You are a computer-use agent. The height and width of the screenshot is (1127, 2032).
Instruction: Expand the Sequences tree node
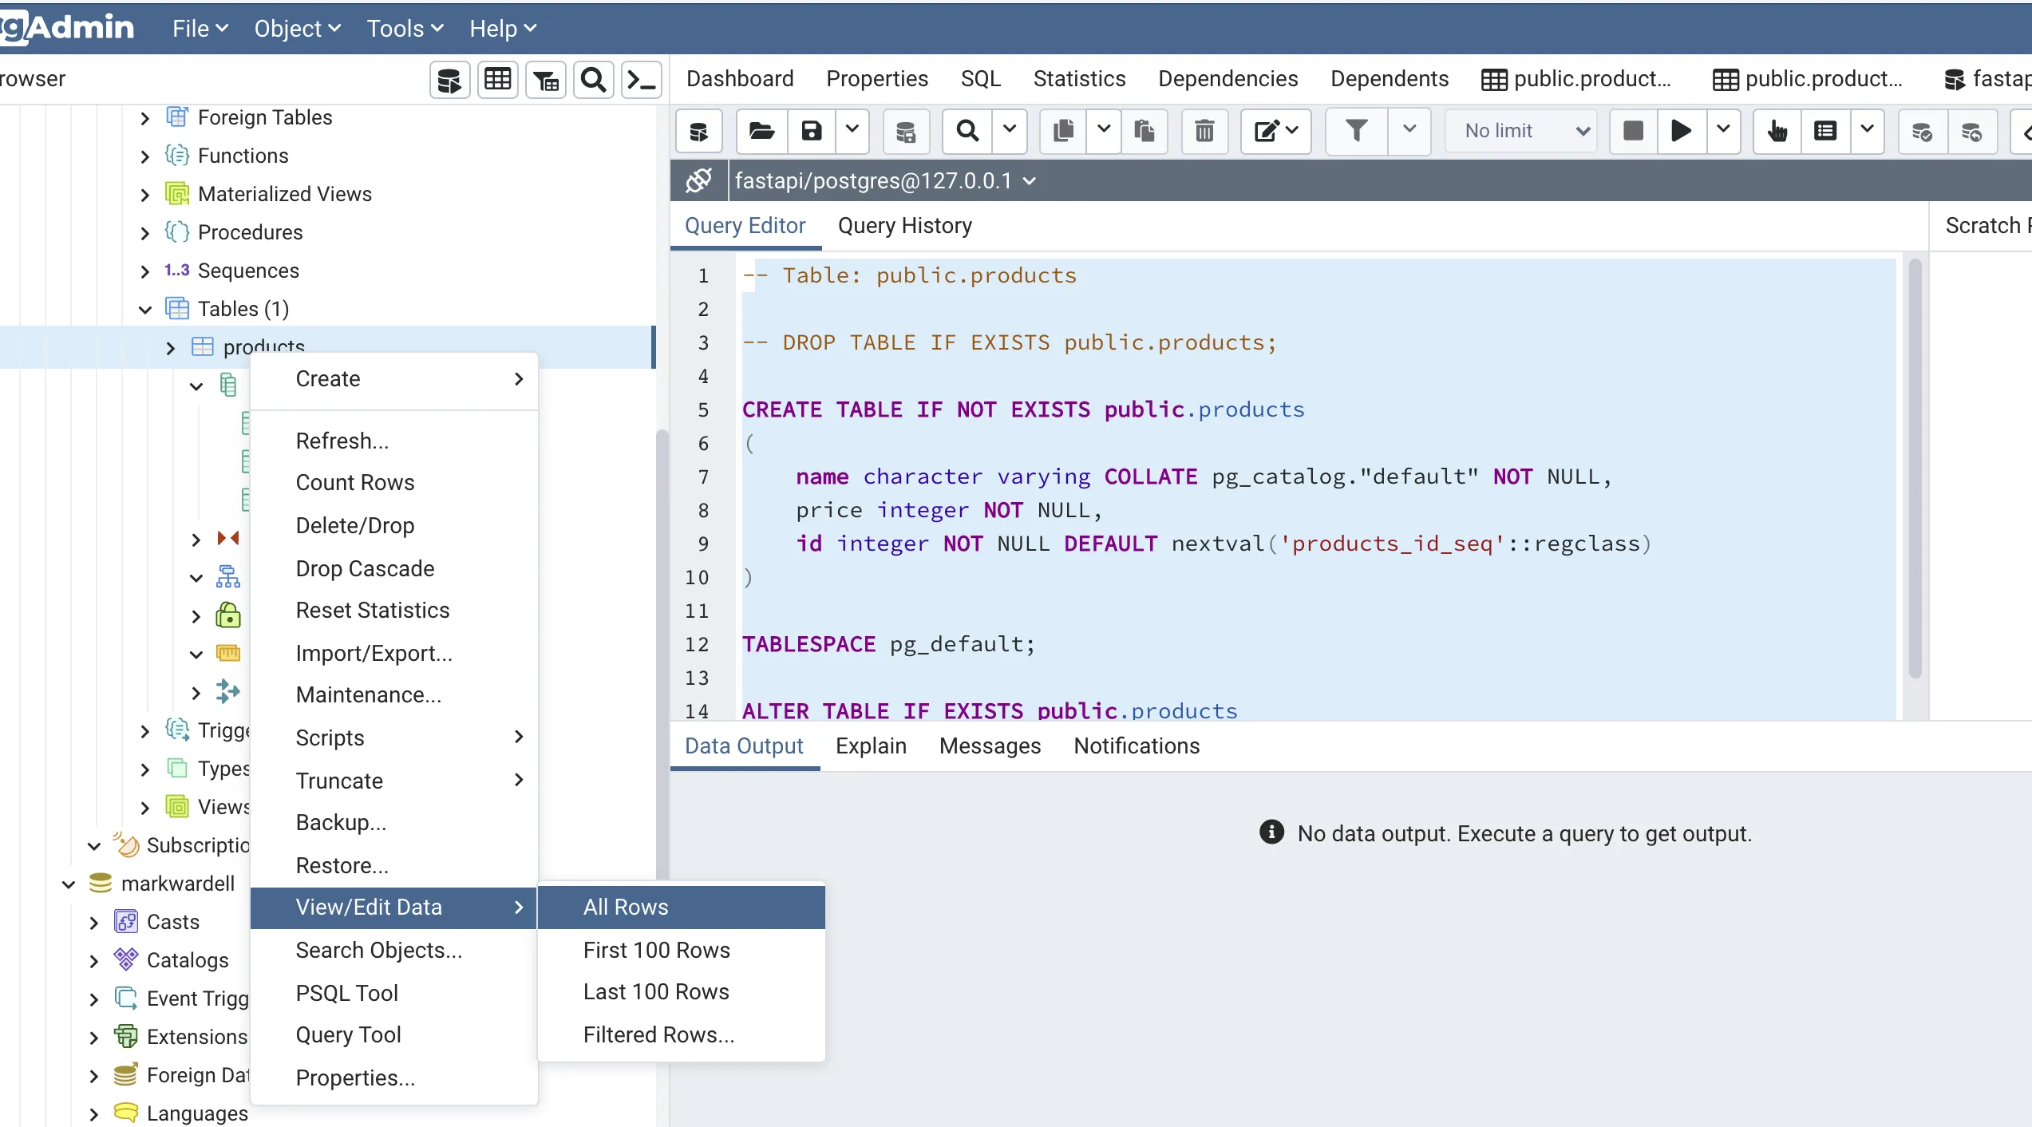[x=145, y=271]
